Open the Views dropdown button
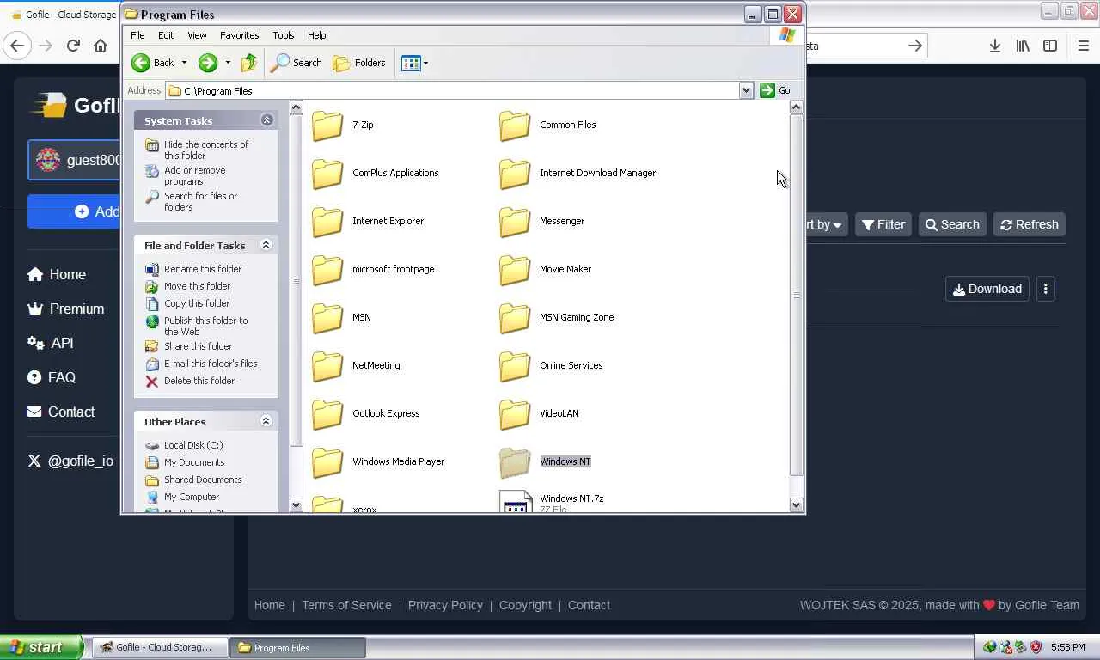The width and height of the screenshot is (1100, 660). pyautogui.click(x=414, y=63)
